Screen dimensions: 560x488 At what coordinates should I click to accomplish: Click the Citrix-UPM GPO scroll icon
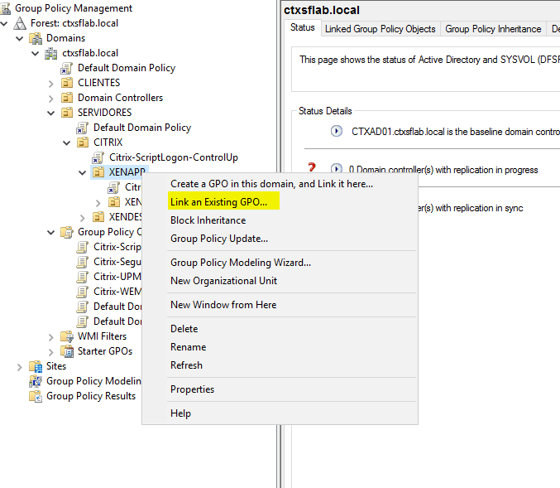83,277
